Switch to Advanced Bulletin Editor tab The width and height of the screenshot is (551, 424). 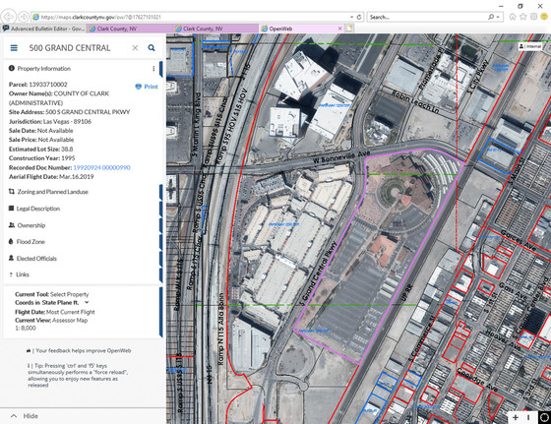43,29
